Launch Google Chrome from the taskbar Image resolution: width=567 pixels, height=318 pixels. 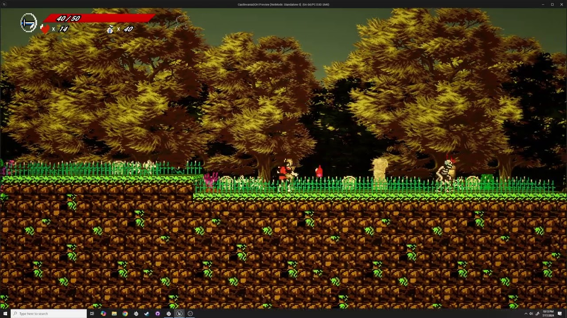125,314
